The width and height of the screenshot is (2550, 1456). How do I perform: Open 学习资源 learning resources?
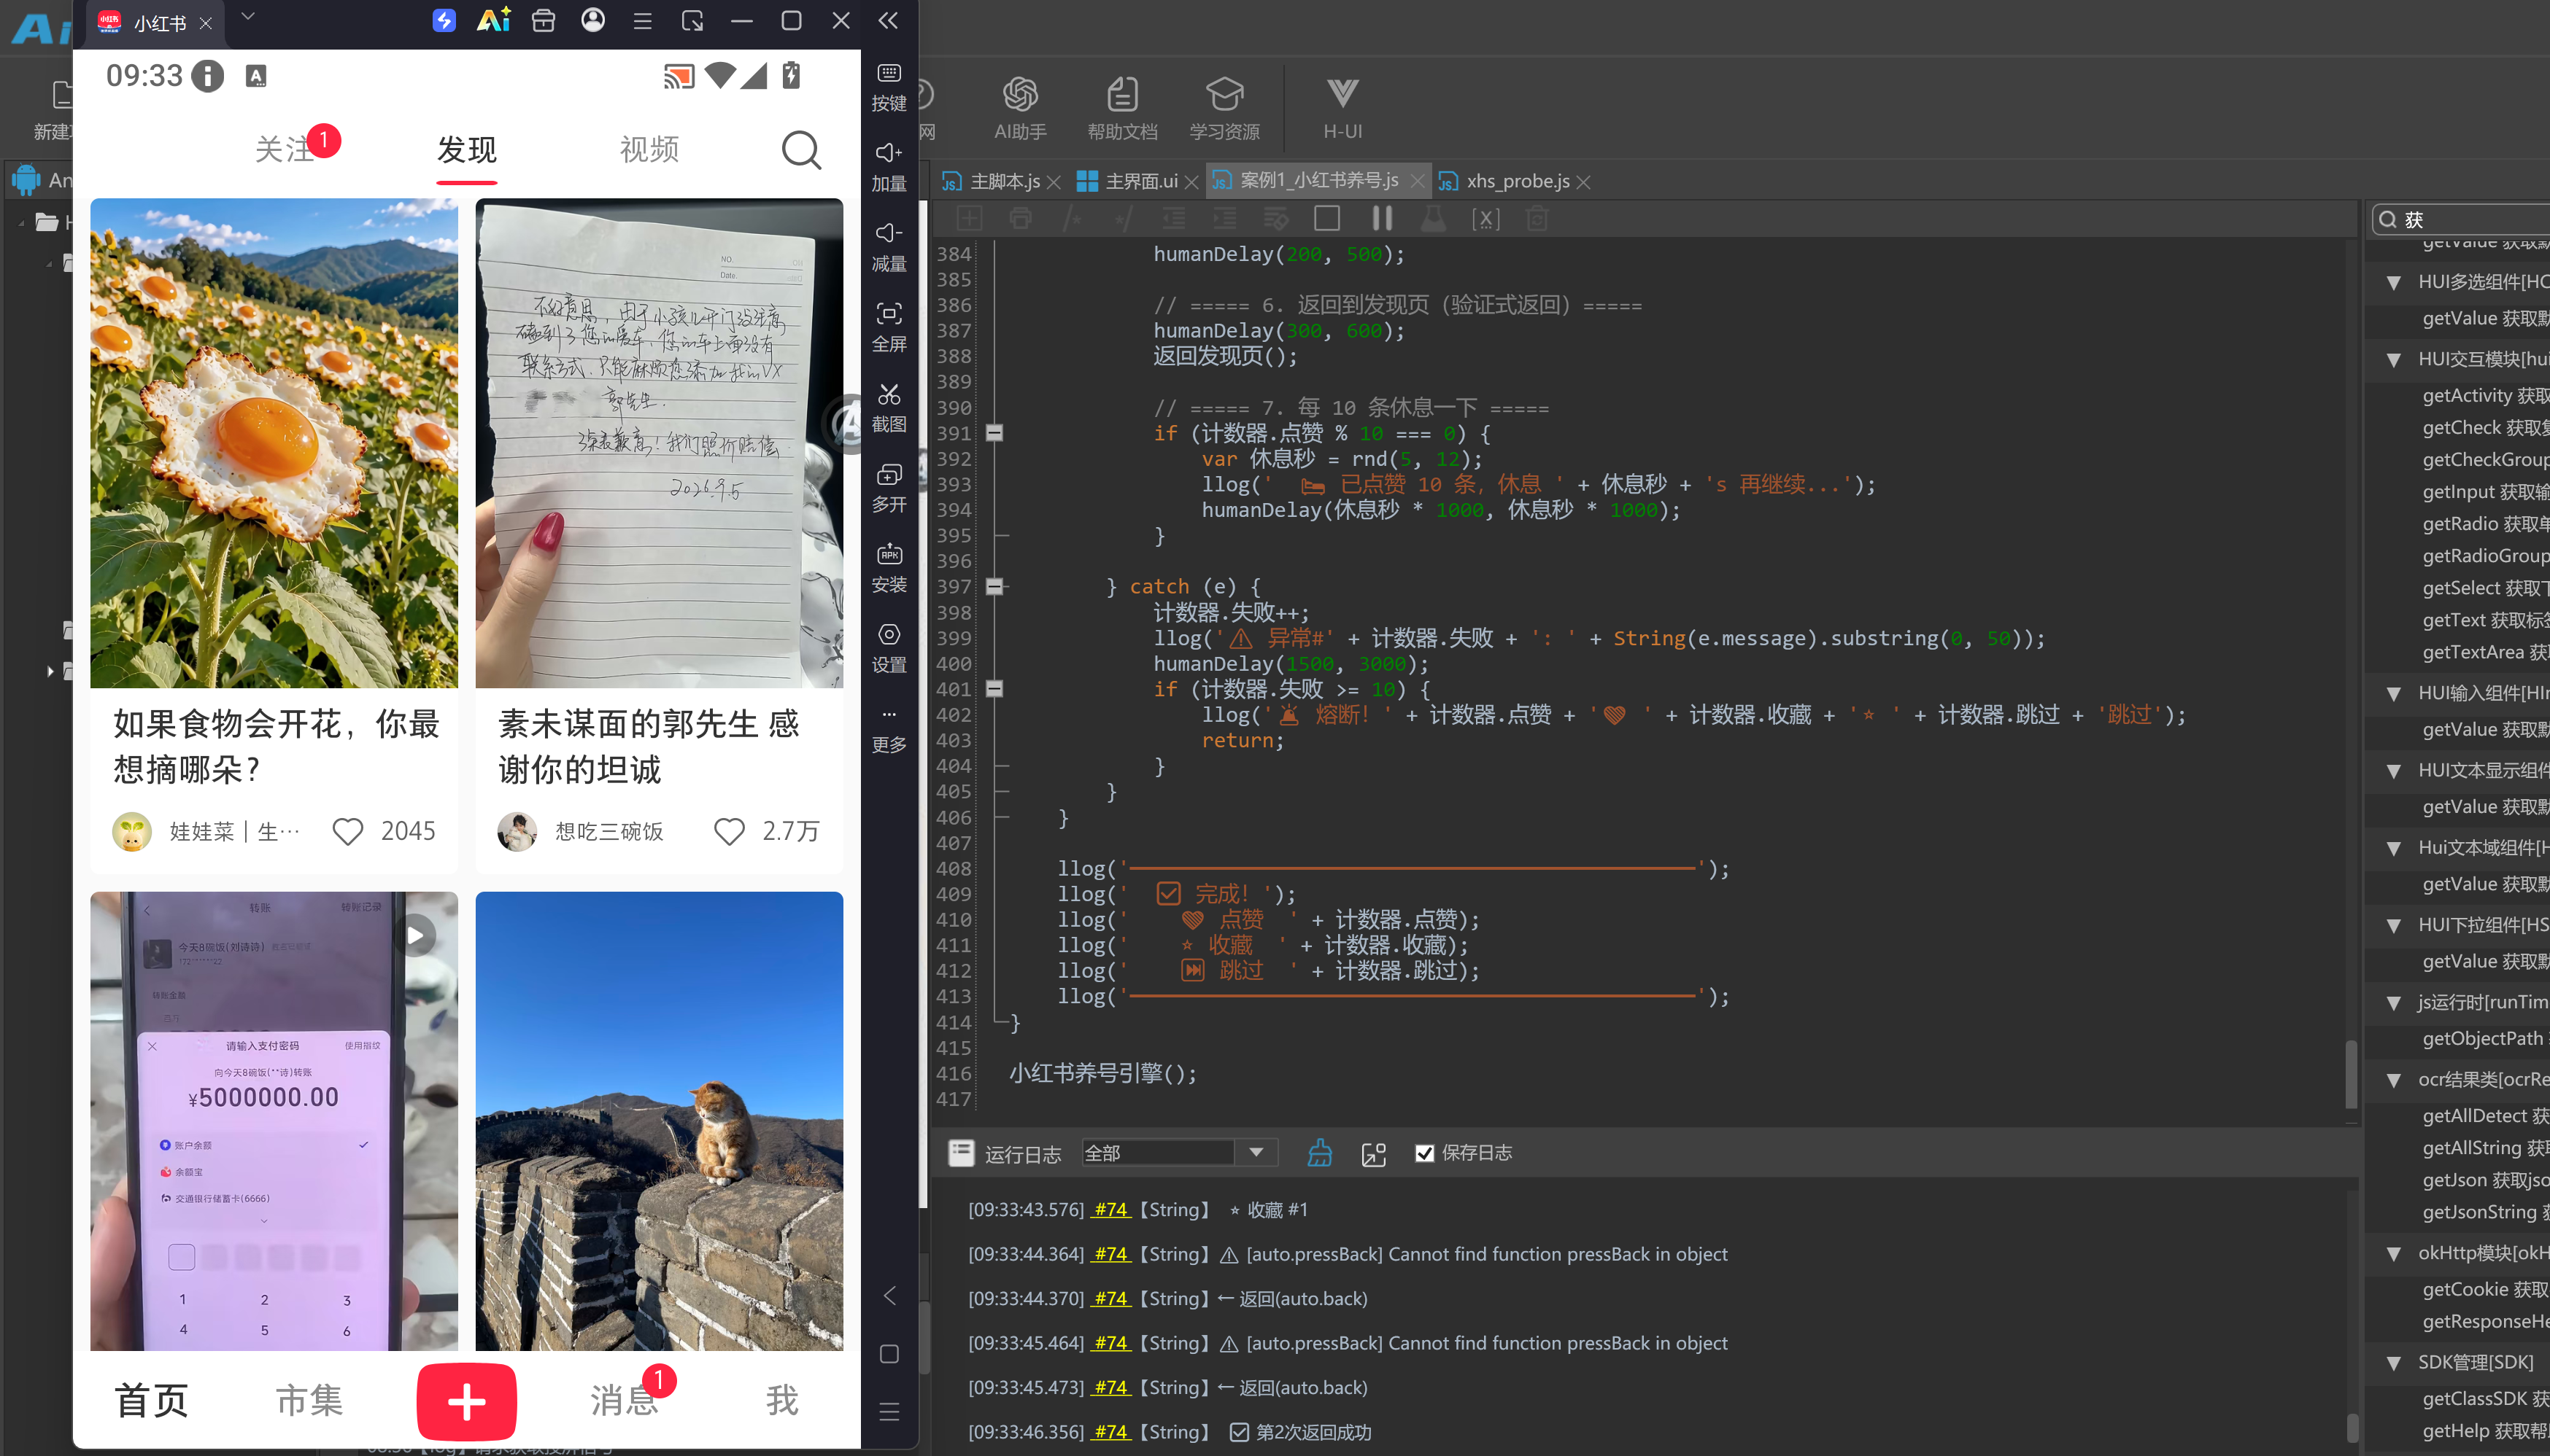click(x=1224, y=108)
